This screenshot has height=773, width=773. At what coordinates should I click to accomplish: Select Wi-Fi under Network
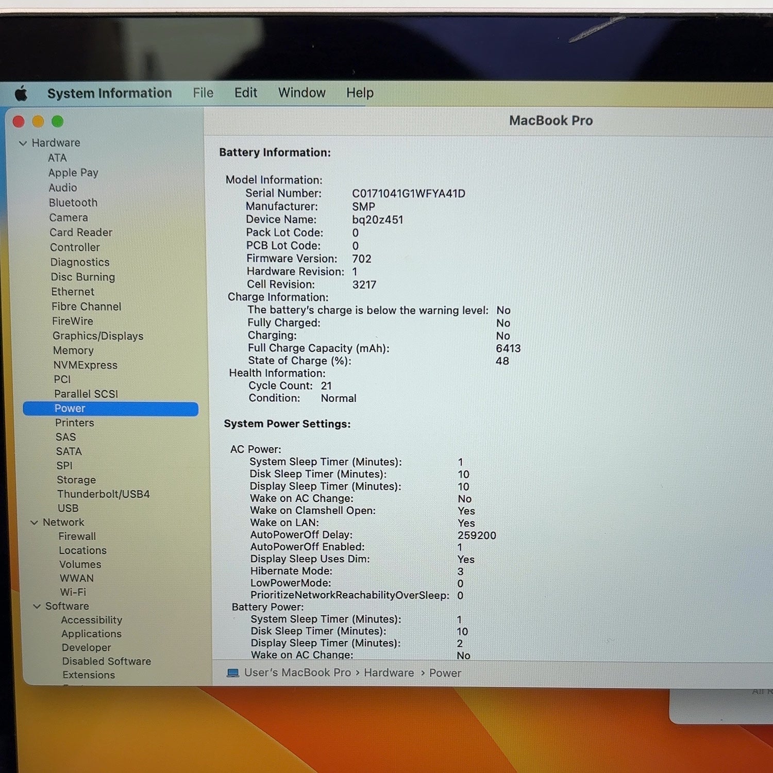click(73, 593)
